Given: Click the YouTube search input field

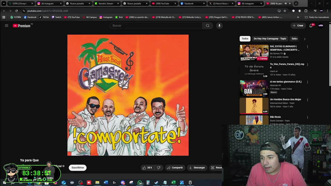Looking at the screenshot, I should point(156,26).
